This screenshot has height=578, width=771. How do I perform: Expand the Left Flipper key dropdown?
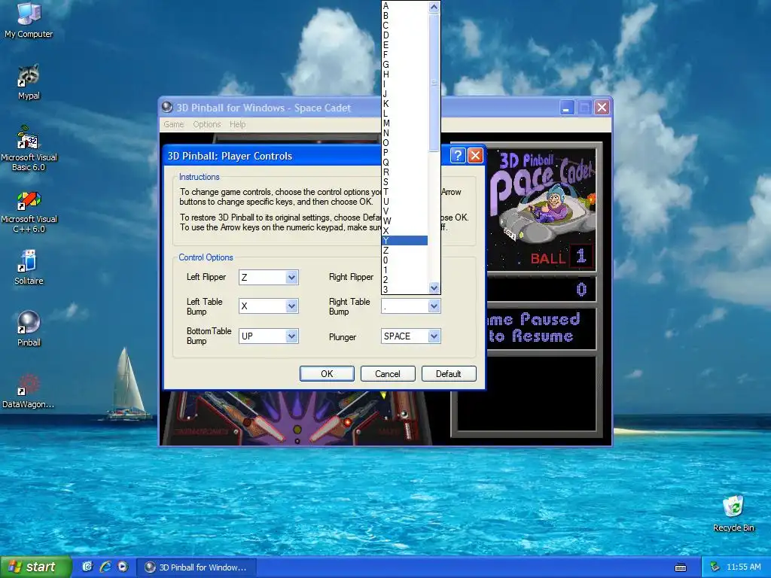coord(291,277)
